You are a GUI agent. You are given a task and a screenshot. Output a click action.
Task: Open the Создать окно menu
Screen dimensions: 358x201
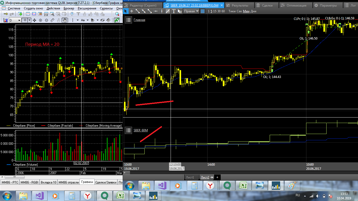coord(33,8)
